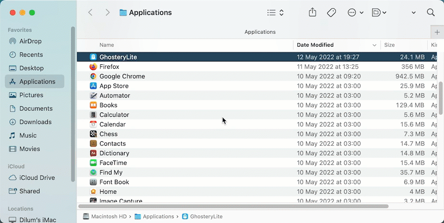Click GhosteryLite in the path bar
The height and width of the screenshot is (223, 444).
coord(202,217)
